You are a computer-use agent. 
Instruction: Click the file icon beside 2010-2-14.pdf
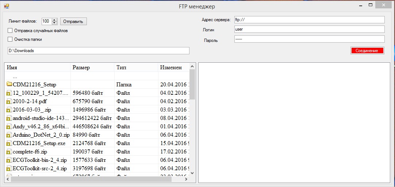(9, 101)
